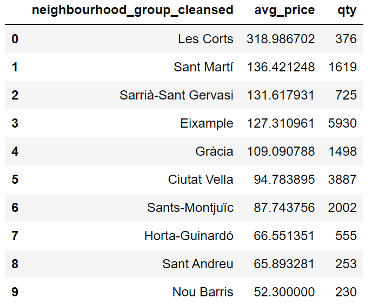
Task: Select the Sarrià-Sant Gervasi cell
Action: 176,95
